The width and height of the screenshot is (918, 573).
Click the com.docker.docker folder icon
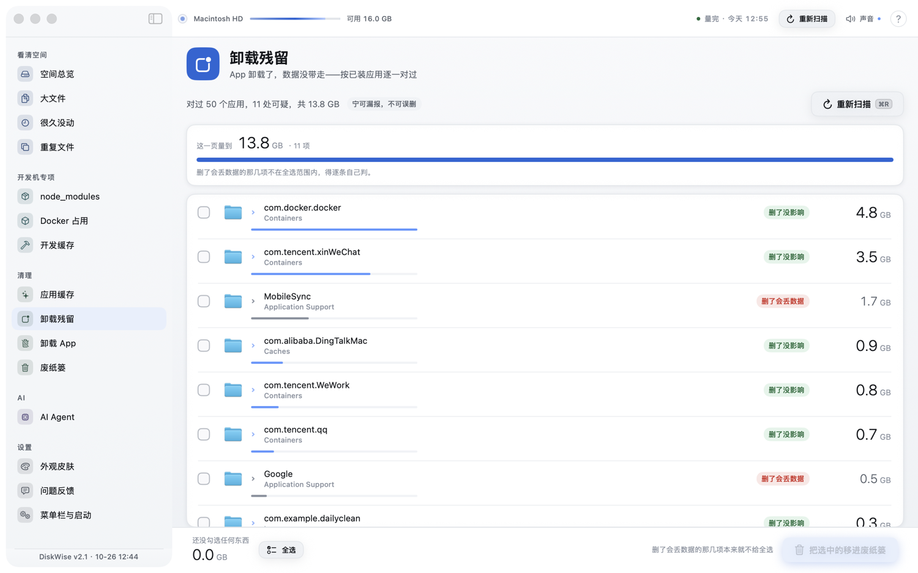(233, 212)
